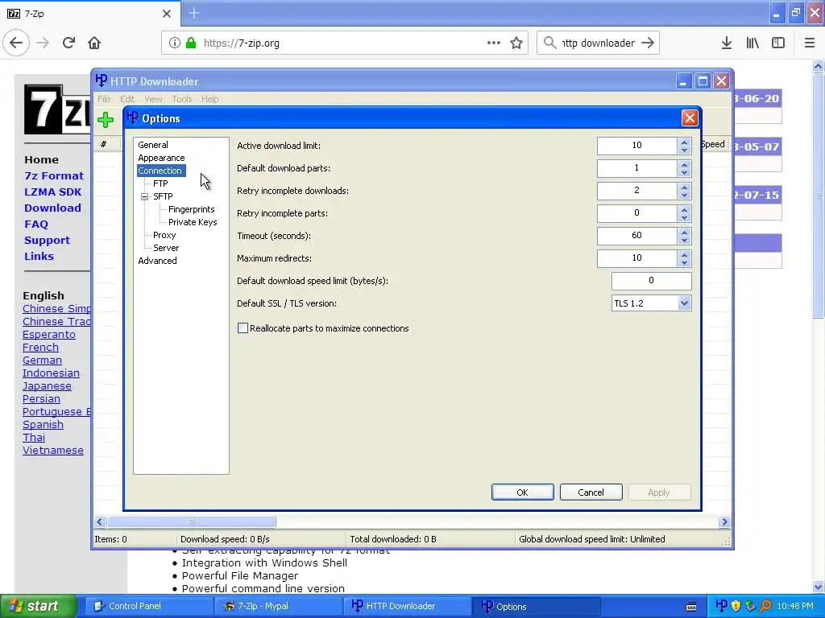
Task: Open the LZMA SDK link
Action: tap(52, 192)
